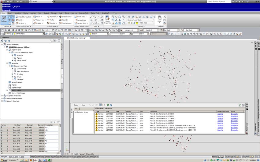Toggle GRID display in status bar
This screenshot has height=162, width=260.
(x=42, y=157)
